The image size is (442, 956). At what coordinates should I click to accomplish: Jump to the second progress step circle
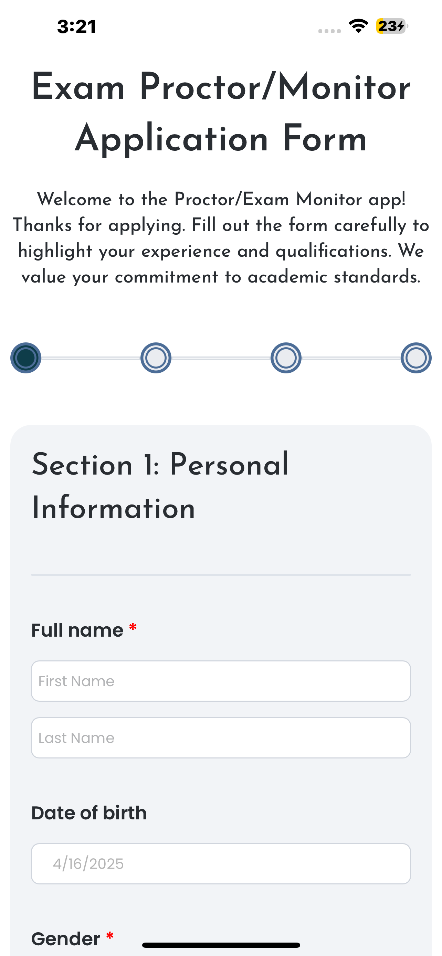click(156, 358)
